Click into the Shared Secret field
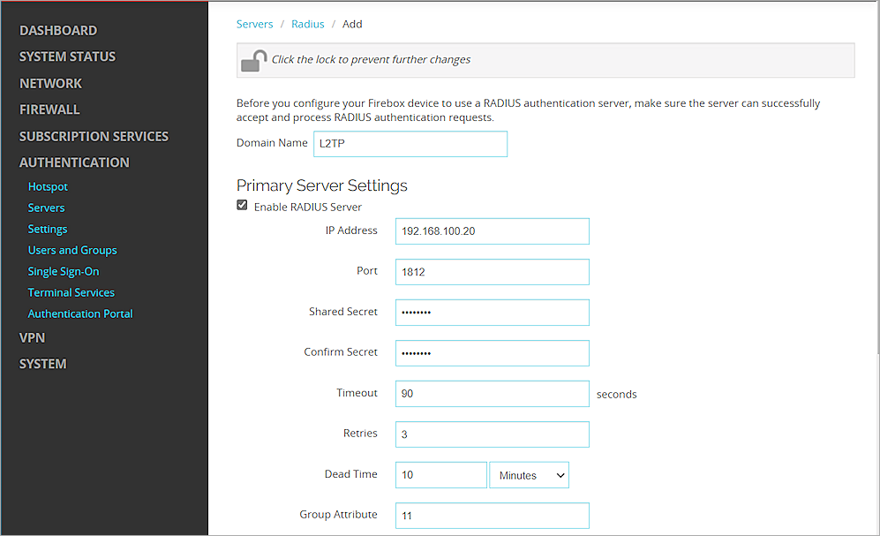 (492, 313)
